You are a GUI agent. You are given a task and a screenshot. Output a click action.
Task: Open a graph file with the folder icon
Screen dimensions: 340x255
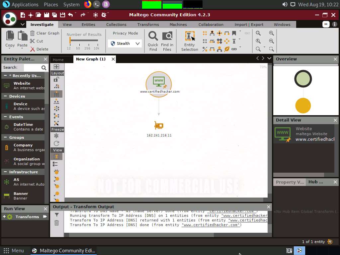pyautogui.click(x=38, y=15)
